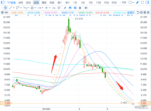Expand the measurement tool dropdown arrow
This screenshot has height=111, width=151.
tap(43, 8)
